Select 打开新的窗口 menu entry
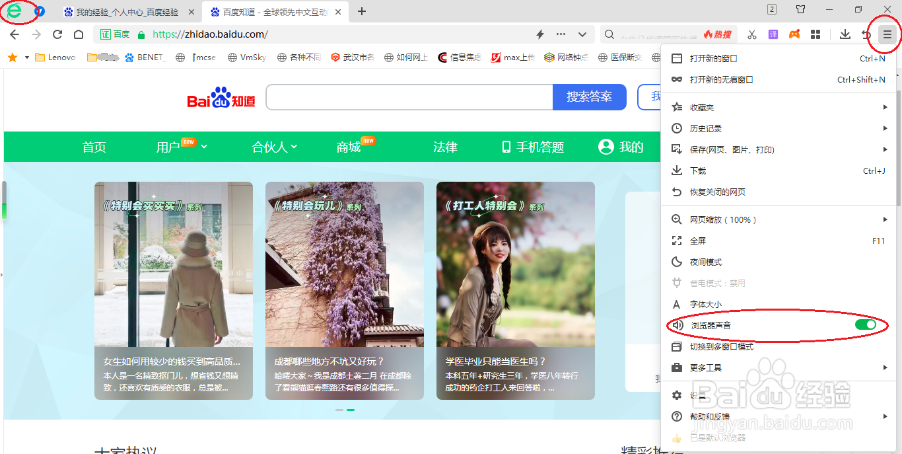902x454 pixels. (778, 59)
